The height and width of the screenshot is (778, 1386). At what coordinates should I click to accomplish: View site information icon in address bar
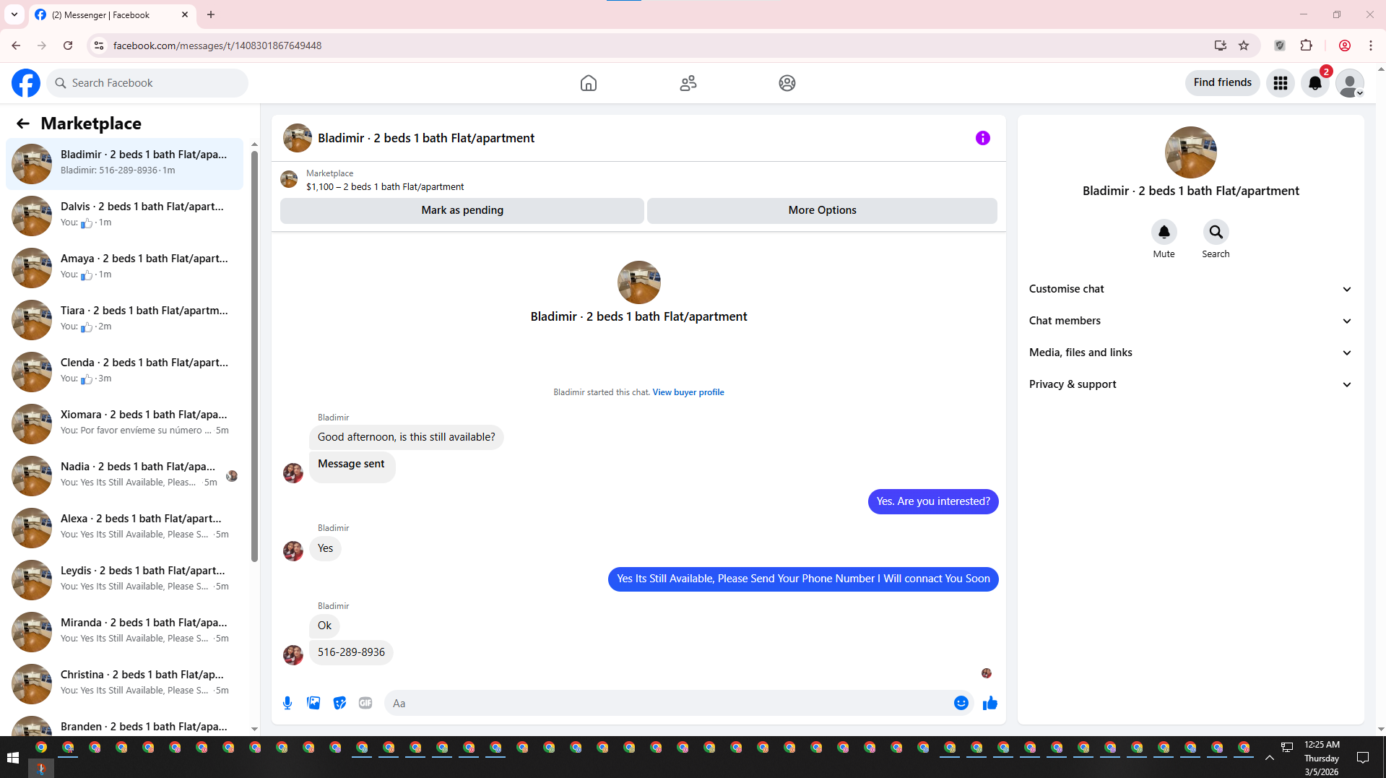click(x=99, y=46)
